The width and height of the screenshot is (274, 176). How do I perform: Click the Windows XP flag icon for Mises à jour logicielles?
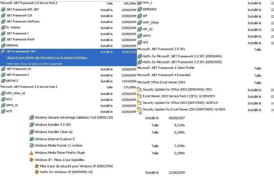[31, 160]
